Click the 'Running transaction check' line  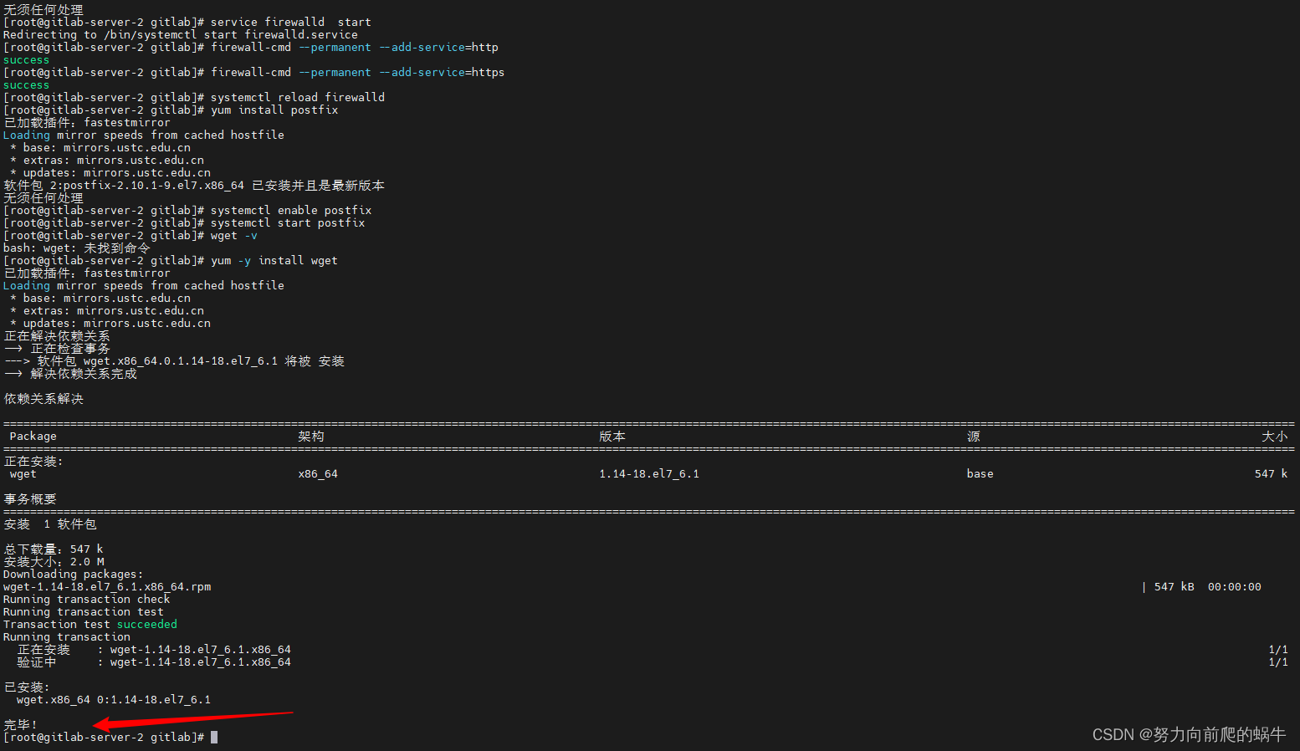[x=87, y=599]
